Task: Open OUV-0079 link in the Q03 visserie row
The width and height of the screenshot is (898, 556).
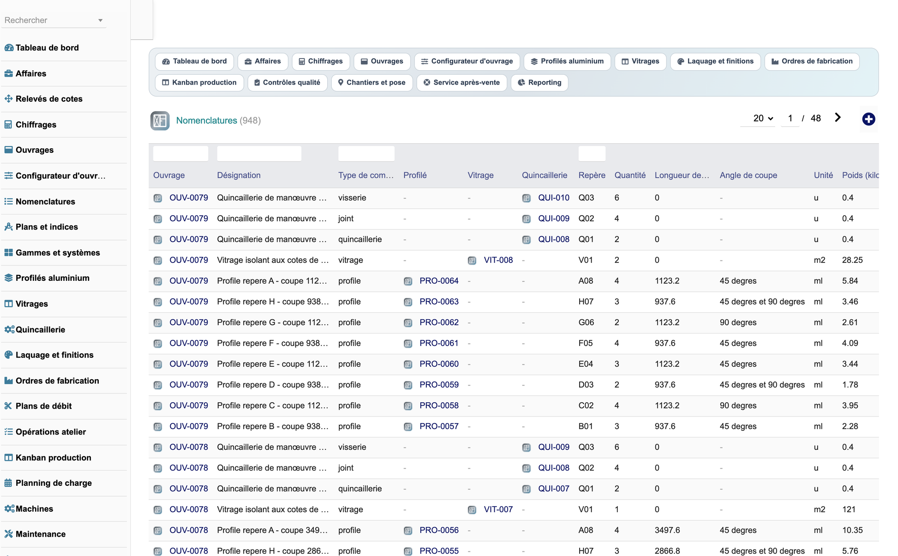Action: click(x=188, y=198)
